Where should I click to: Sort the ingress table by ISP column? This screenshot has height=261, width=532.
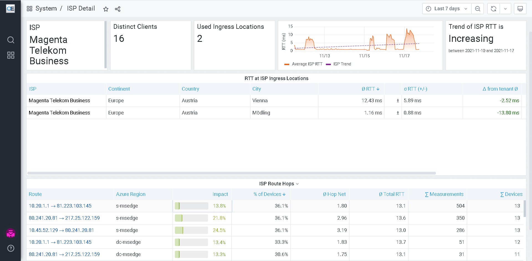click(32, 89)
